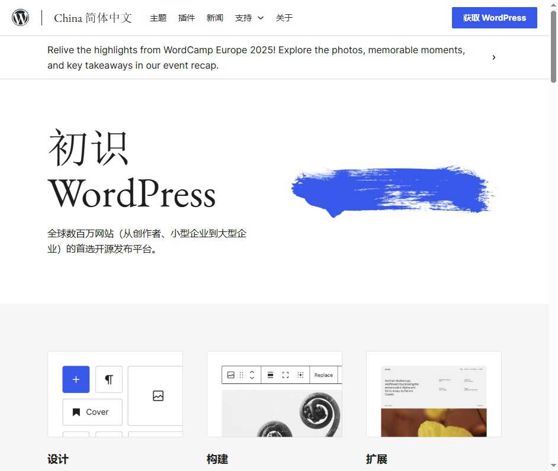Viewport: 558px width, 471px height.
Task: Click the full-height resize brackets icon
Action: point(285,375)
